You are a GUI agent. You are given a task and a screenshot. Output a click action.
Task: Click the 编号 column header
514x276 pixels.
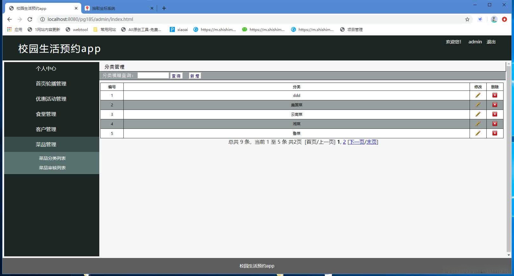click(112, 87)
